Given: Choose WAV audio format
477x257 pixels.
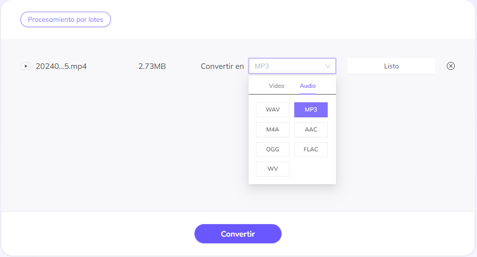Looking at the screenshot, I should click(272, 110).
